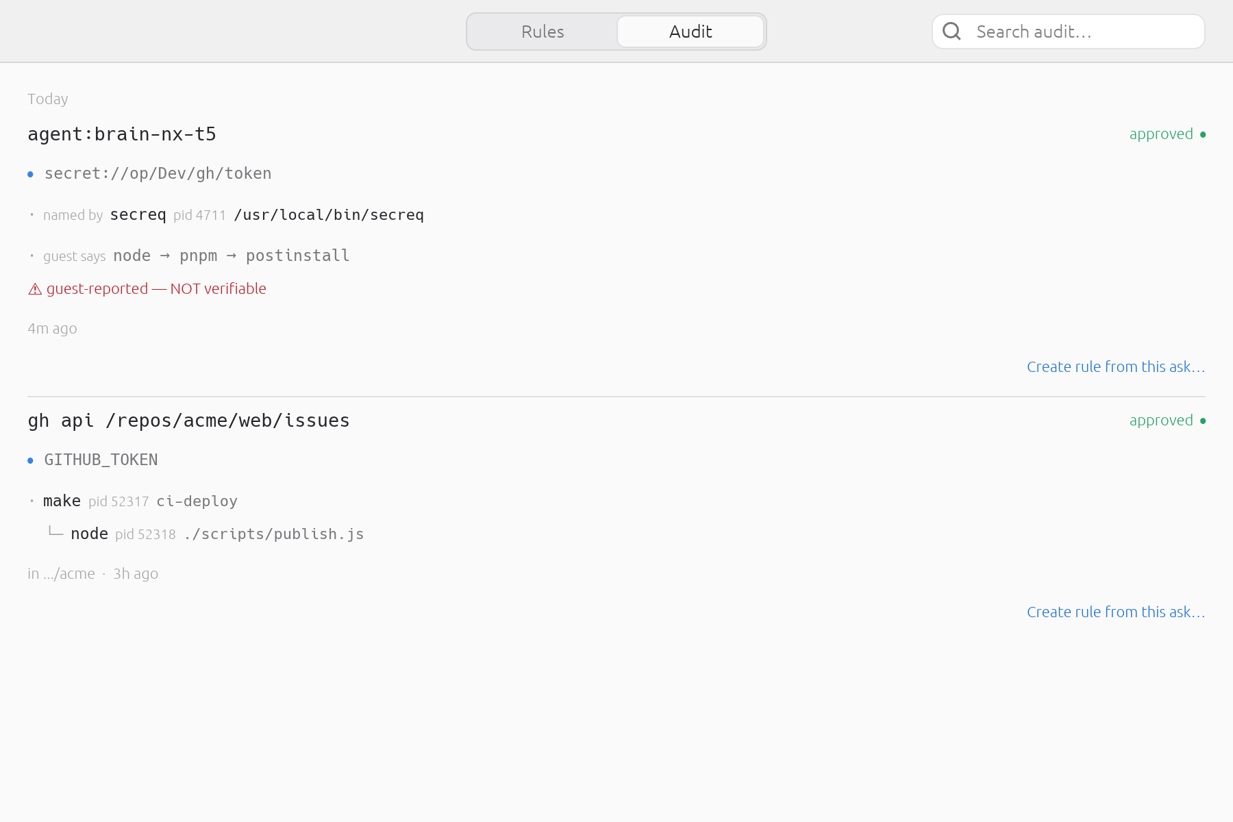1233x822 pixels.
Task: Switch to the Rules tab
Action: pyautogui.click(x=543, y=32)
